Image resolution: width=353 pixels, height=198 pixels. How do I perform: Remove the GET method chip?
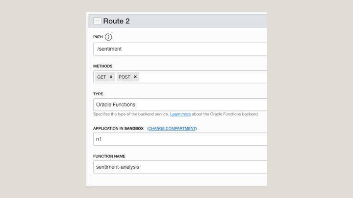coord(111,77)
